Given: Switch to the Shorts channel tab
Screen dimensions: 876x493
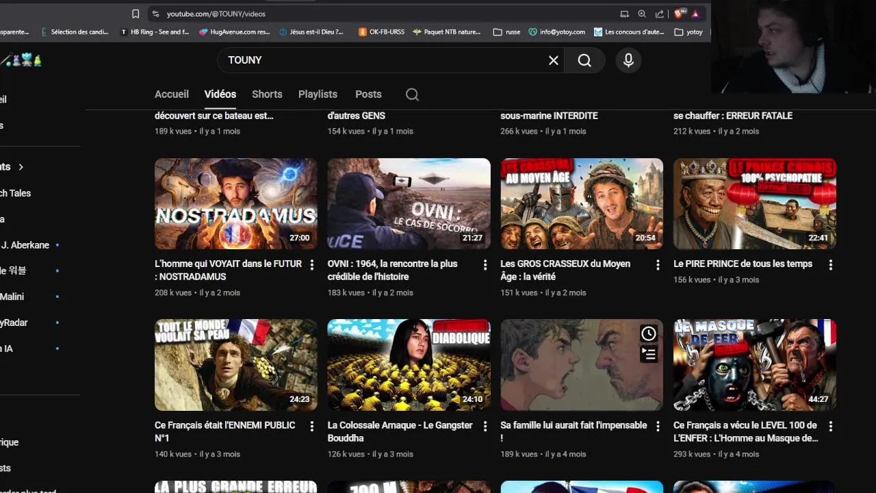Looking at the screenshot, I should click(x=267, y=94).
